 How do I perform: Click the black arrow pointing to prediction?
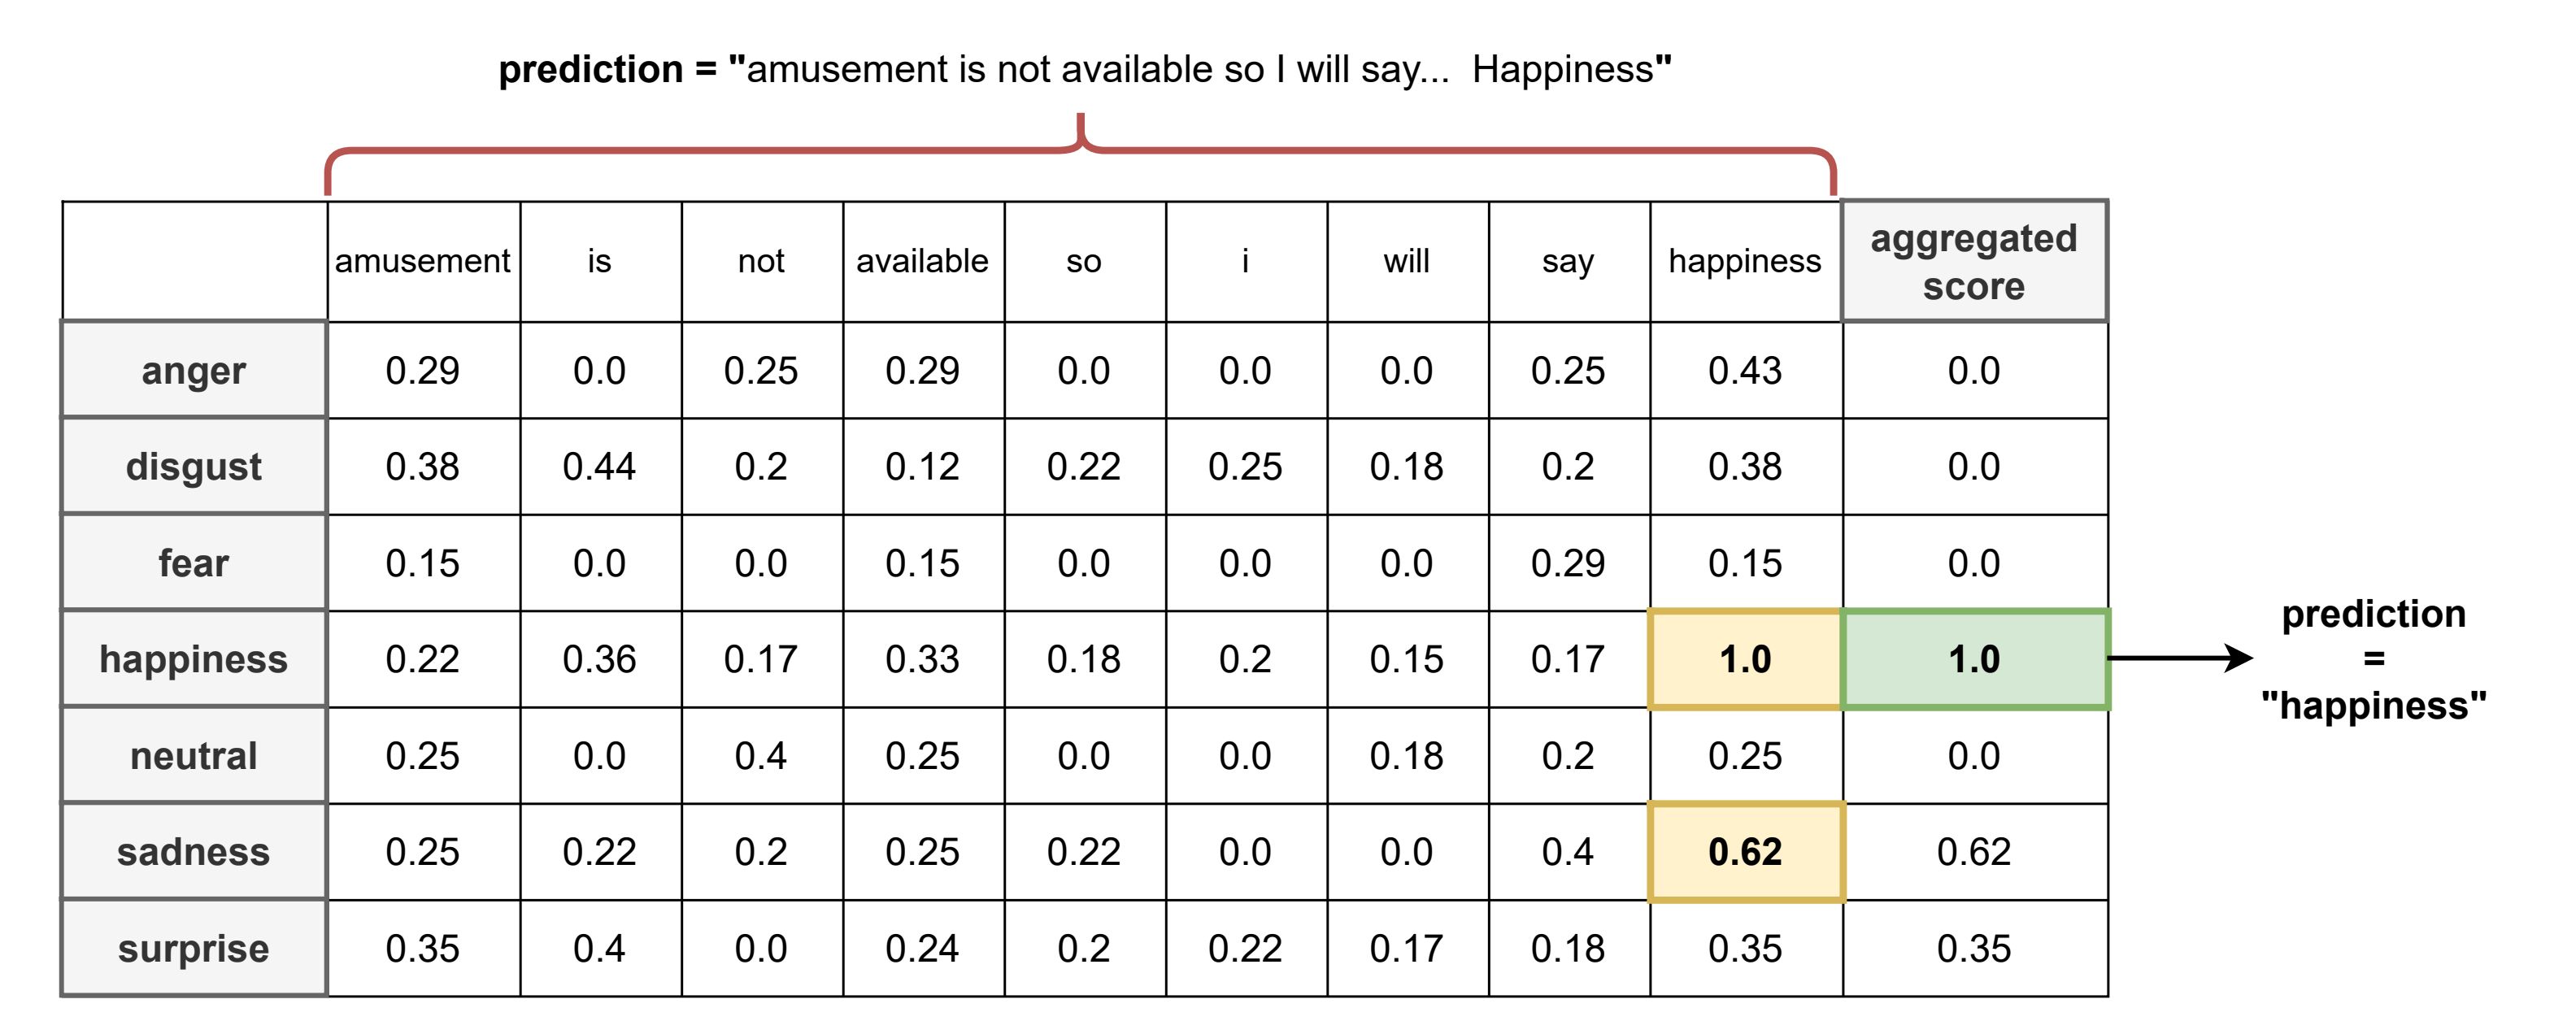click(2180, 658)
